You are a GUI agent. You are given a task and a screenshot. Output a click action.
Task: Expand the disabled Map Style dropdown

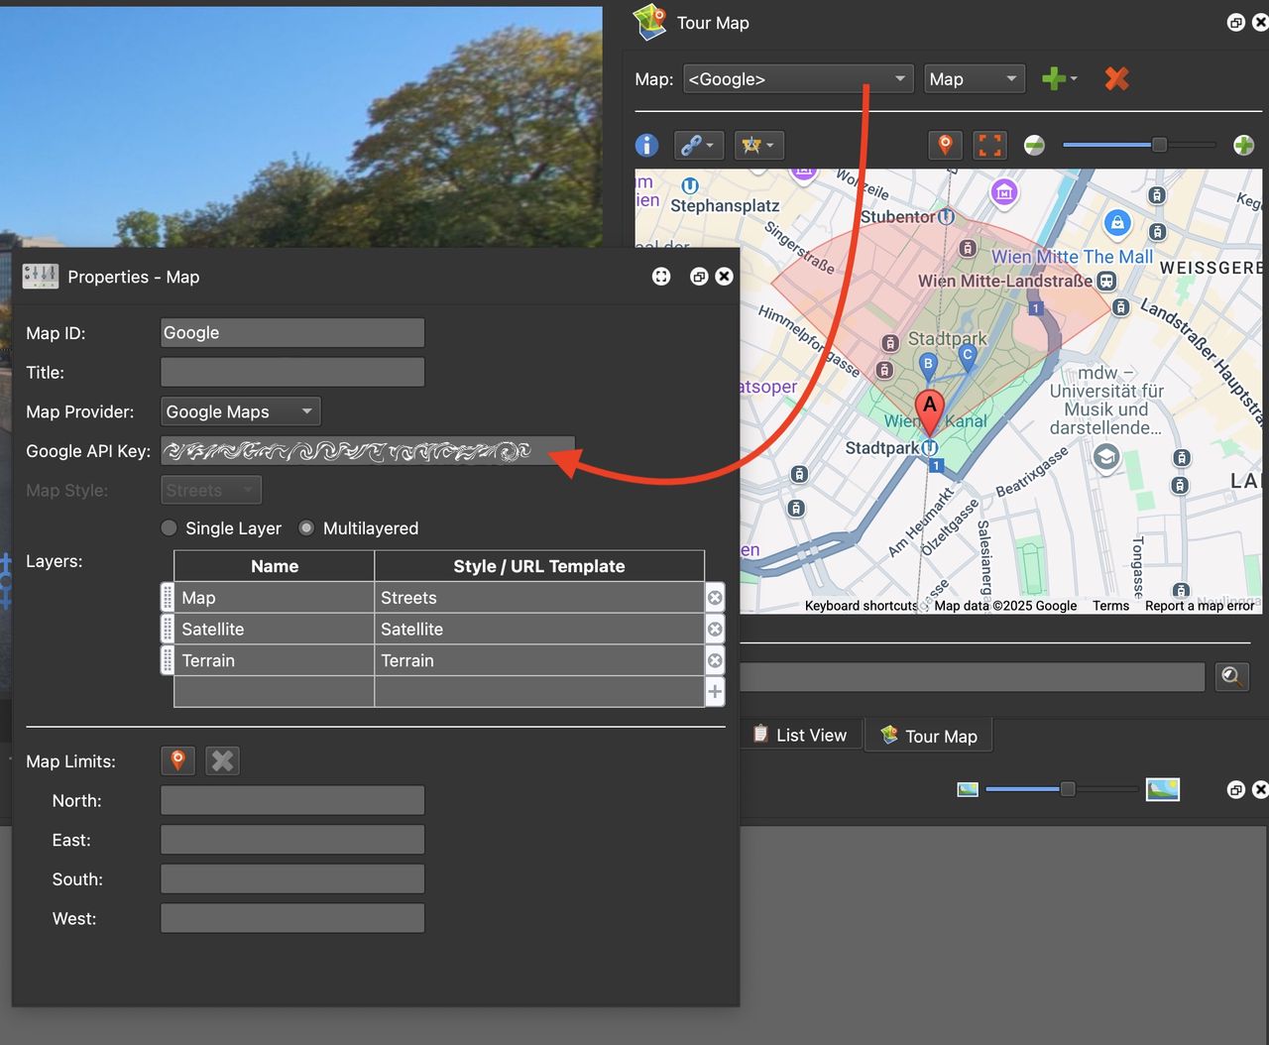point(210,489)
